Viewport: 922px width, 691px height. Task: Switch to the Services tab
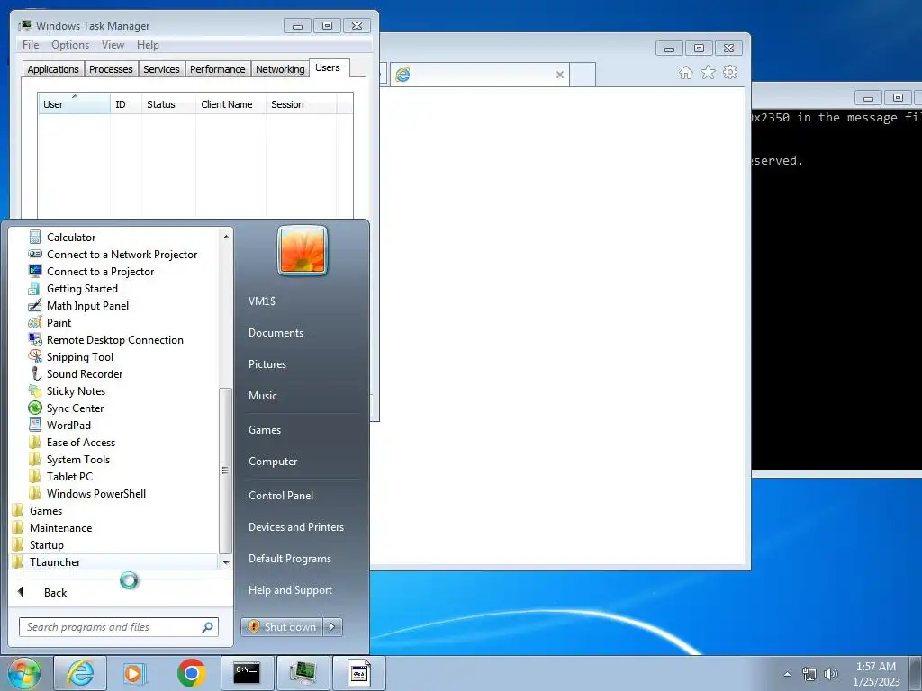coord(161,69)
